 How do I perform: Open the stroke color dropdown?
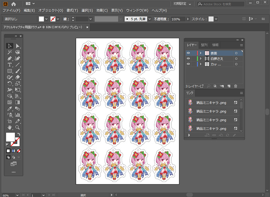[58, 19]
